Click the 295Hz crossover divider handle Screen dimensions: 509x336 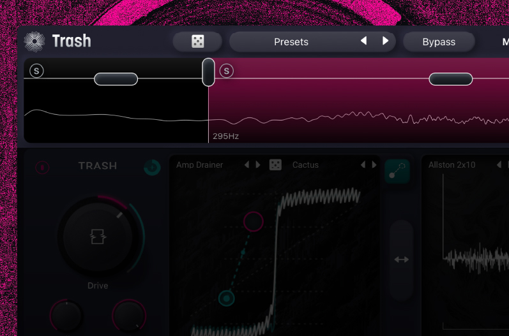click(208, 72)
